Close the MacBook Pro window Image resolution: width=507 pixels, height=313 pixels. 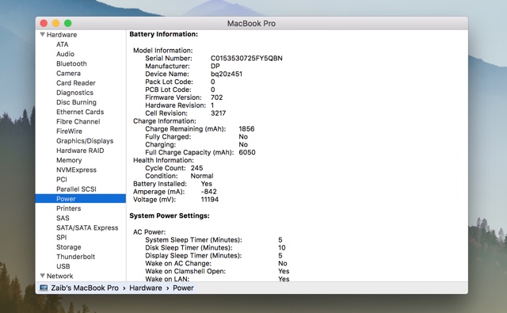(44, 23)
